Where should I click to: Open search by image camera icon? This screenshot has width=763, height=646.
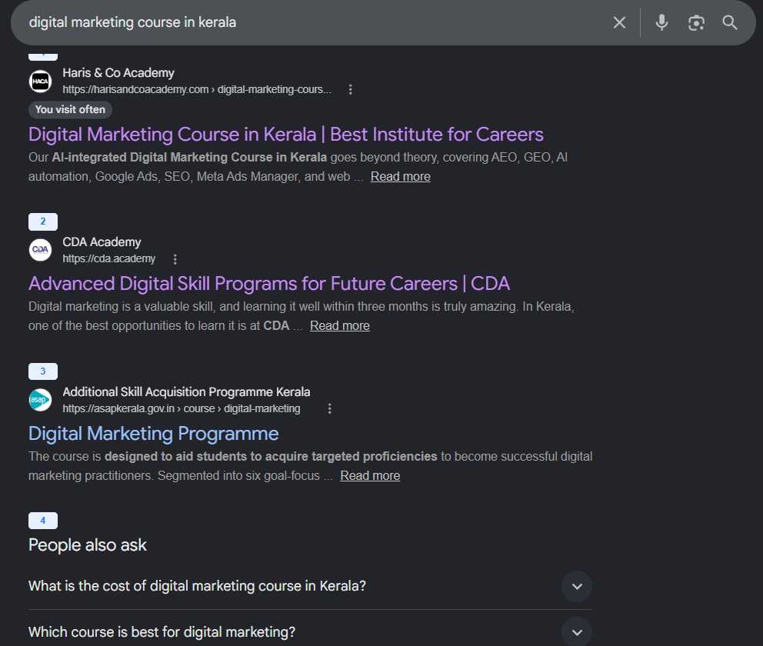coord(696,22)
